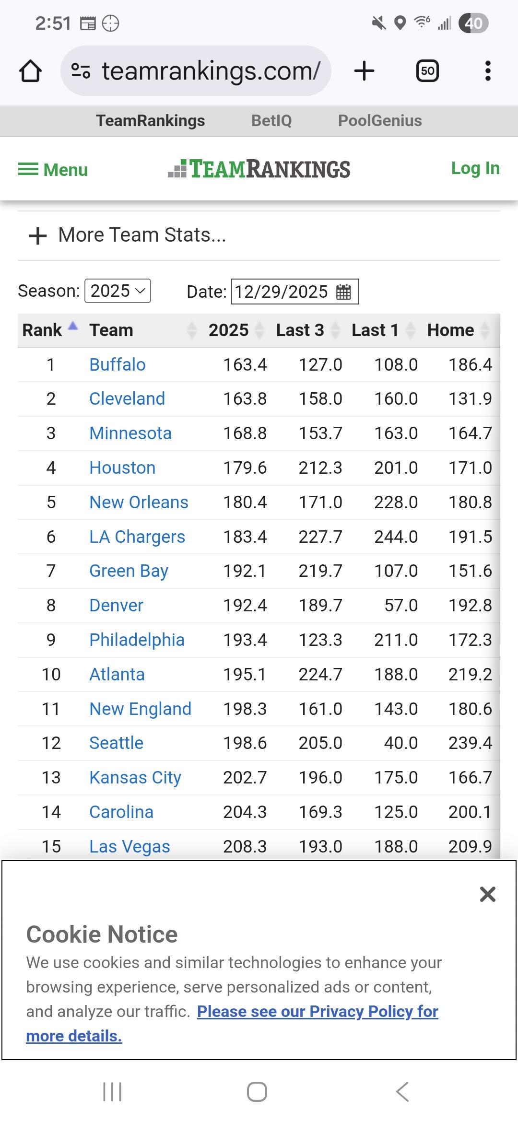The height and width of the screenshot is (1122, 518).
Task: Open the hamburger Menu
Action: 53,170
